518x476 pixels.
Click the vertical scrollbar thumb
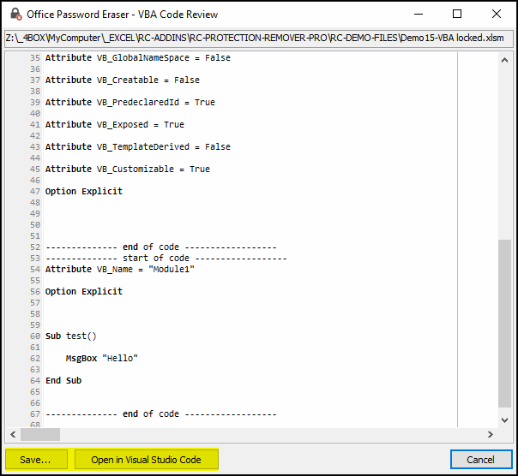point(504,324)
